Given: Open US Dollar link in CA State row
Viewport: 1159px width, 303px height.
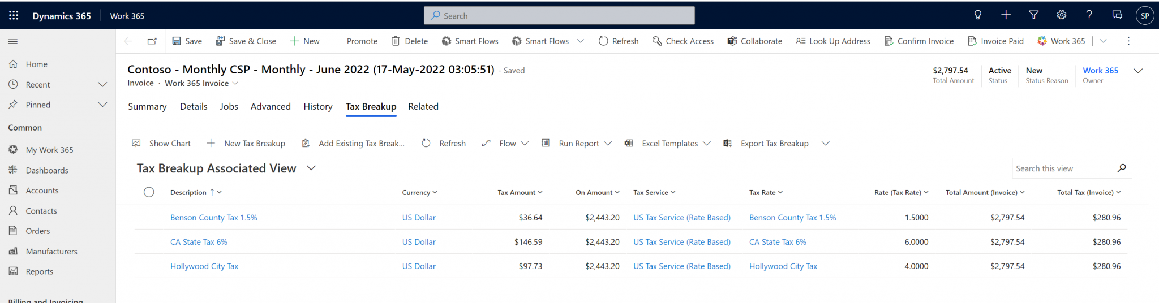Looking at the screenshot, I should click(x=419, y=242).
